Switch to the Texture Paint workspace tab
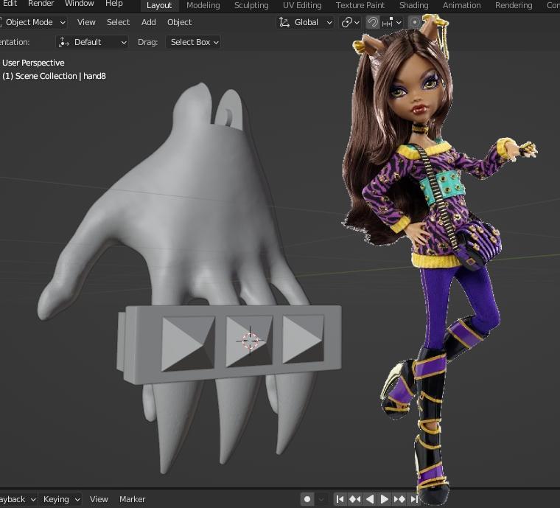The width and height of the screenshot is (560, 508). pyautogui.click(x=360, y=5)
